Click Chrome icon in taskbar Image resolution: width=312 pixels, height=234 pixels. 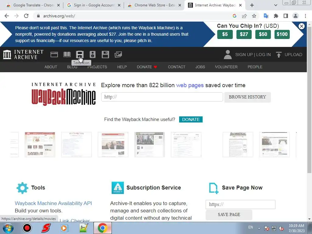[103, 228]
